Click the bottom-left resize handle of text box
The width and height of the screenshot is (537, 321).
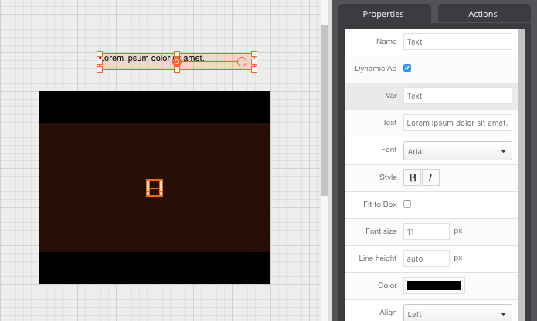(x=100, y=69)
